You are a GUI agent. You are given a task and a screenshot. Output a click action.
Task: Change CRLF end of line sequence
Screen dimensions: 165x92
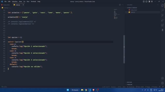click(124, 87)
